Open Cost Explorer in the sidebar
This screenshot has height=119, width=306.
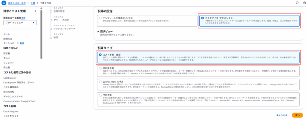pyautogui.click(x=10, y=77)
